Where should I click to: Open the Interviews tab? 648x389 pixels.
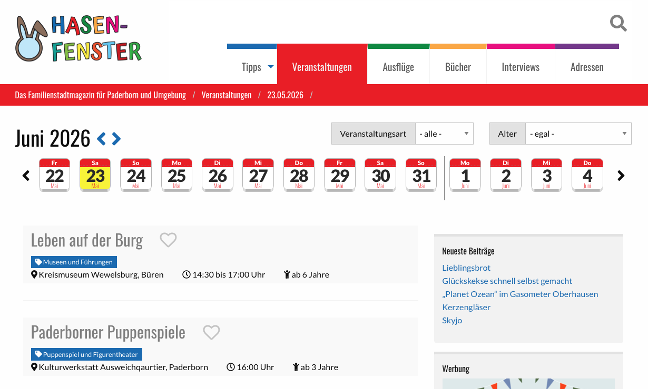(521, 67)
